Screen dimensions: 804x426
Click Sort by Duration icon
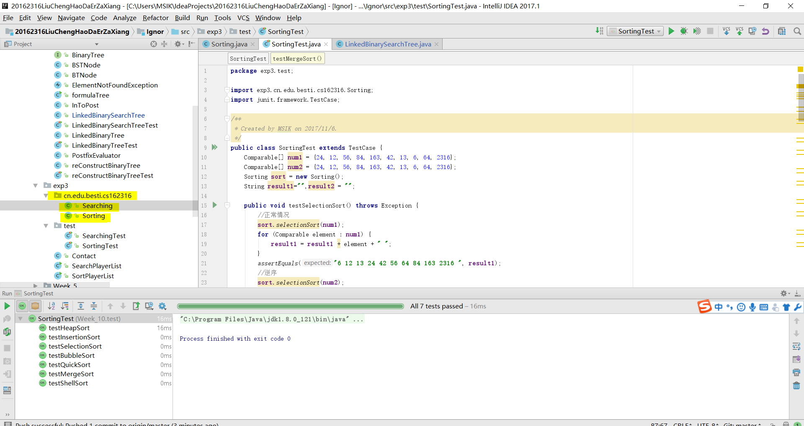(65, 306)
